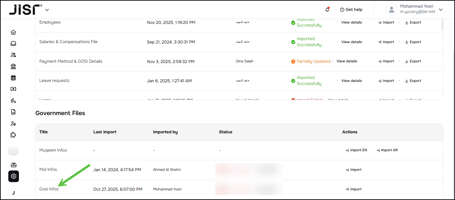Export the Leave requests file

(x=413, y=81)
